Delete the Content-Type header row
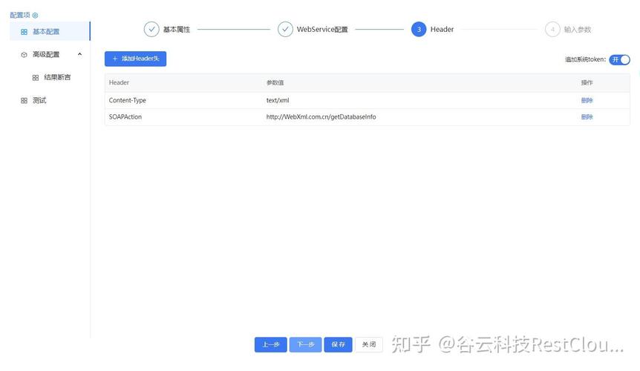 point(587,100)
